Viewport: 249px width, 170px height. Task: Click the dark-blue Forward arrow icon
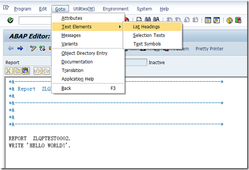20,48
